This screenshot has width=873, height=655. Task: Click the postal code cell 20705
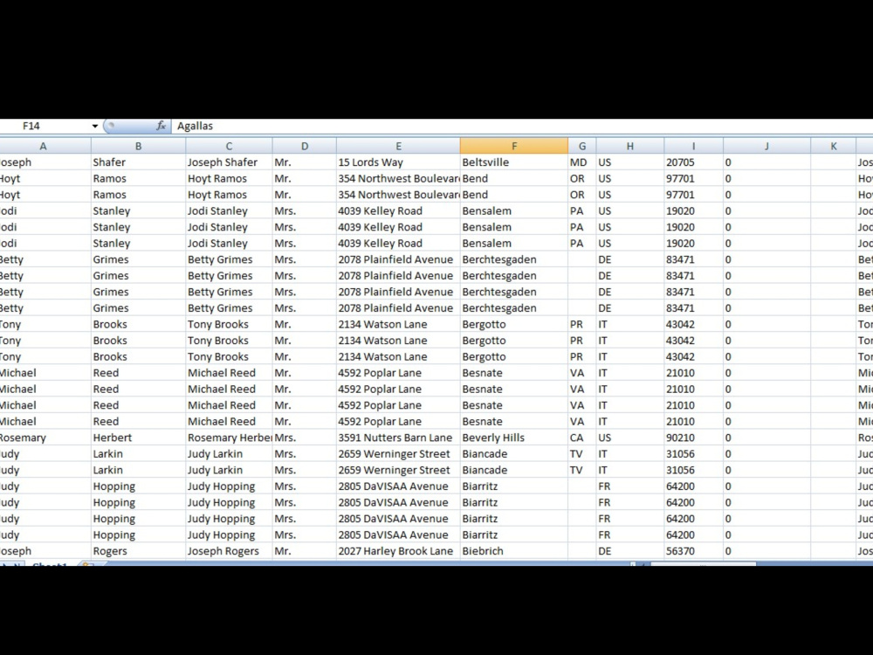click(x=694, y=162)
